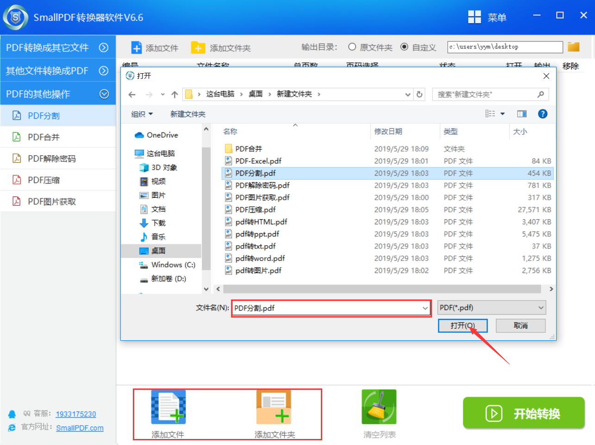
Task: Click the horizontal scrollbar in file list
Action: click(x=382, y=289)
